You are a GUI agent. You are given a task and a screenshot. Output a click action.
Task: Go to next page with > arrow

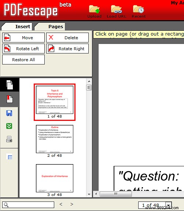coord(72,204)
